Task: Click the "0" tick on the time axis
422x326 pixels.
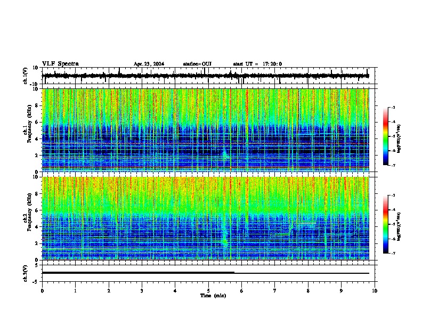Action: tap(42, 291)
